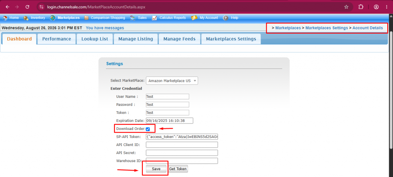Open the 'You have messages' link
Screen dimensions: 393x177
105,28
